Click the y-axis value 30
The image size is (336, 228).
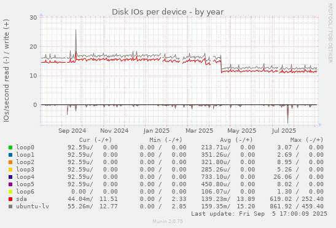pos(33,18)
